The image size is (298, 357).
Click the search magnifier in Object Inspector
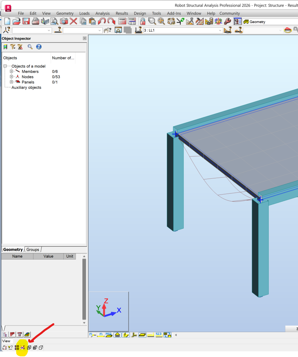[x=30, y=47]
